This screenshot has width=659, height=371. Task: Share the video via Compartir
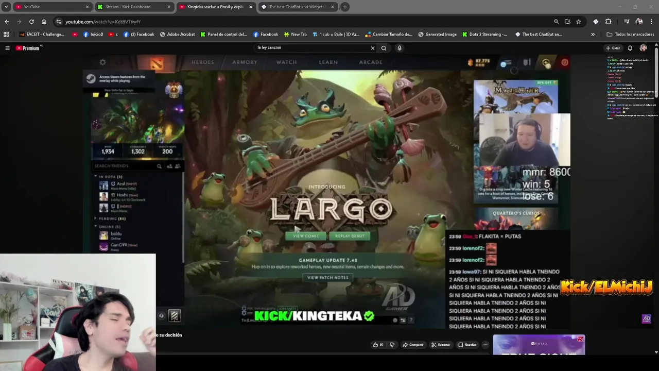[x=413, y=345]
